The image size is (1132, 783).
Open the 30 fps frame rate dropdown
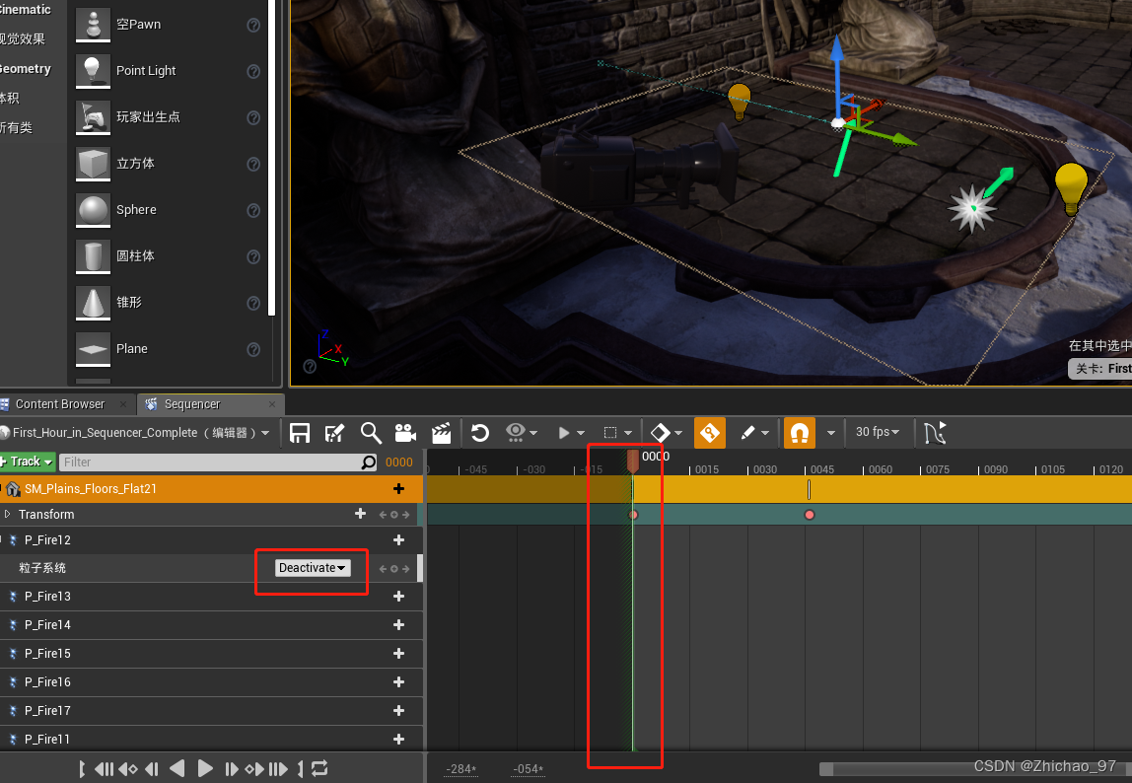pos(877,432)
